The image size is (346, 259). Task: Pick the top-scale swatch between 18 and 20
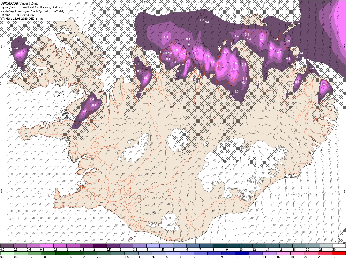click(x=299, y=246)
